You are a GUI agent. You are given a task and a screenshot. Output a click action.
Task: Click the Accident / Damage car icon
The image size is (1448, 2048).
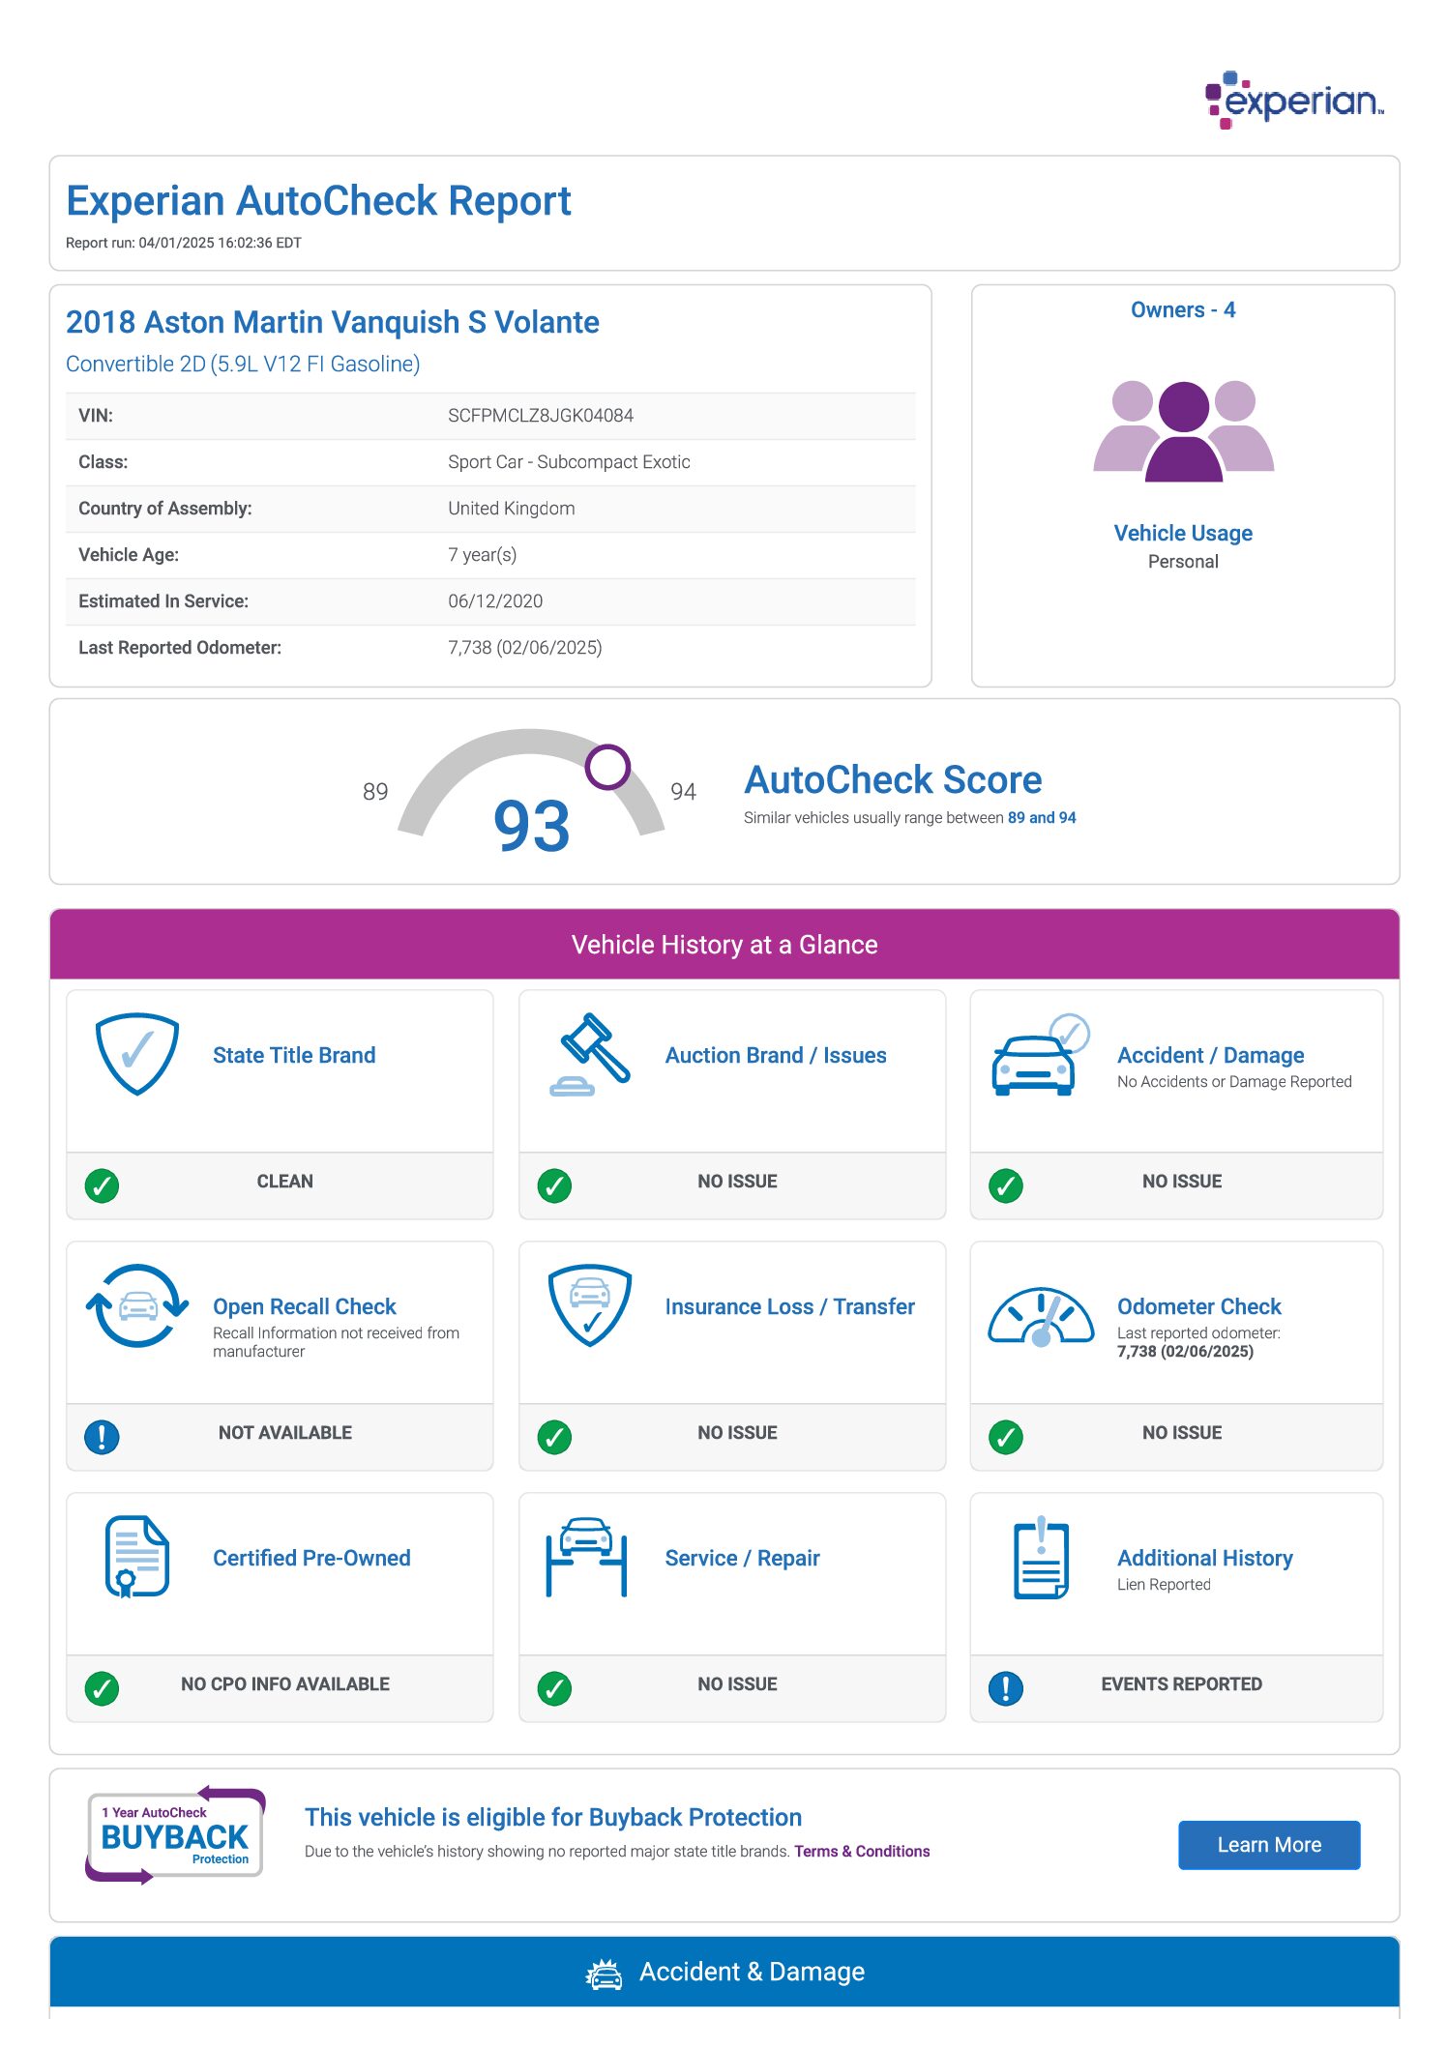[x=1040, y=1055]
